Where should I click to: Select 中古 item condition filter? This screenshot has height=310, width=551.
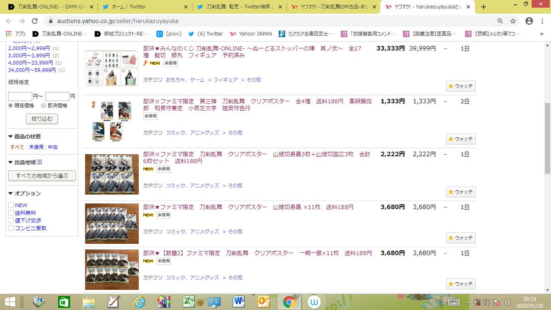pos(53,147)
